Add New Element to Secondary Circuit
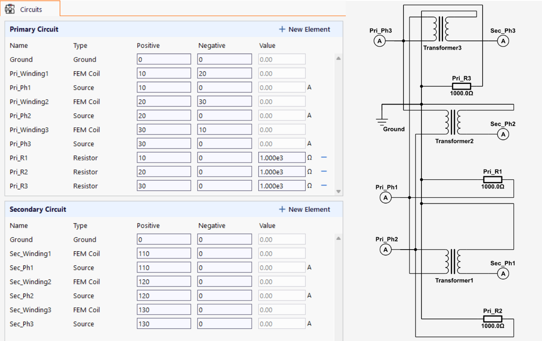The height and width of the screenshot is (341, 542). (x=304, y=210)
